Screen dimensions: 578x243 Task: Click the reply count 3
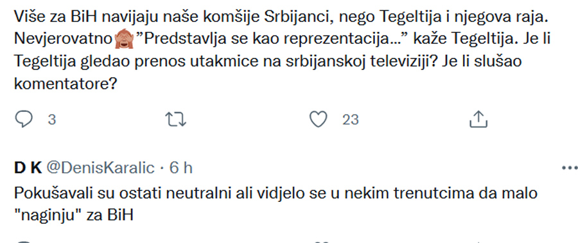tap(52, 120)
